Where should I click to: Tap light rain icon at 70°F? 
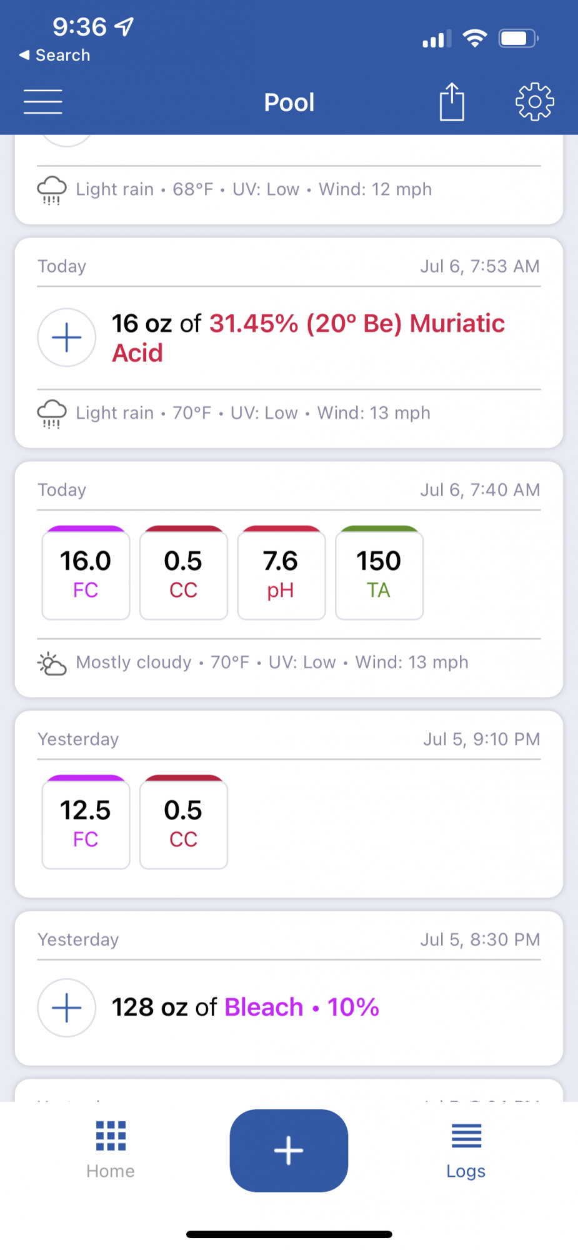click(x=52, y=414)
